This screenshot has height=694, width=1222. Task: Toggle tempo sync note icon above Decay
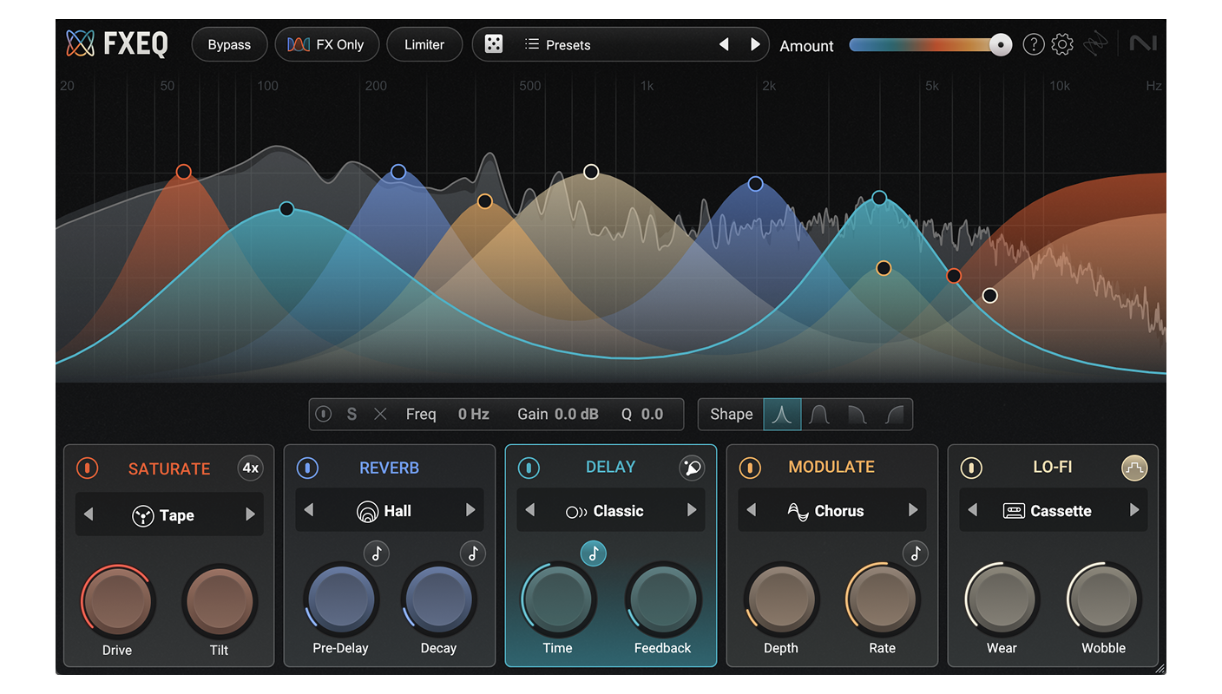tap(473, 553)
